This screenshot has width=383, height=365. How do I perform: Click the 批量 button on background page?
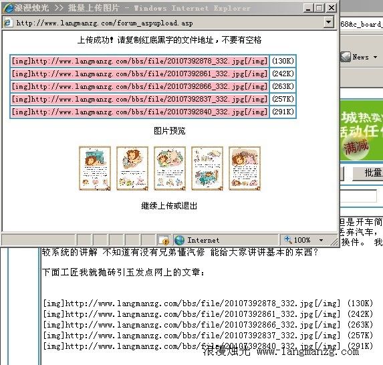pyautogui.click(x=368, y=173)
